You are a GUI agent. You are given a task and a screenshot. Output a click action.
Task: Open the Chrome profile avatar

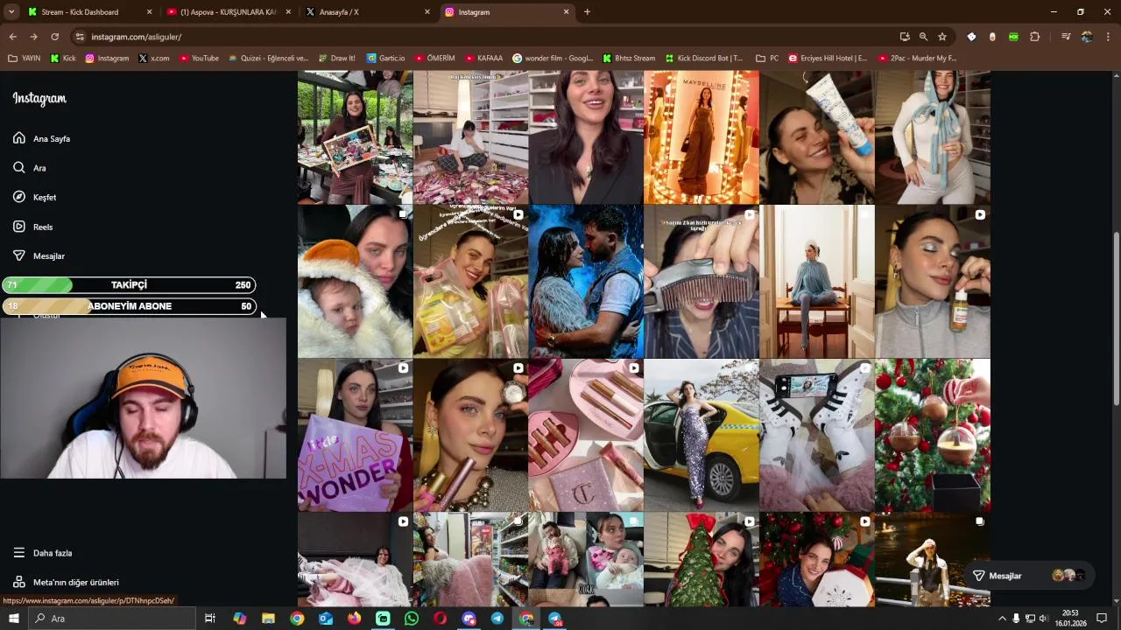(1087, 37)
